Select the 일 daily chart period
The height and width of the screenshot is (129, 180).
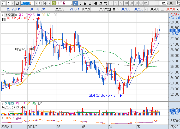[x=75, y=3]
